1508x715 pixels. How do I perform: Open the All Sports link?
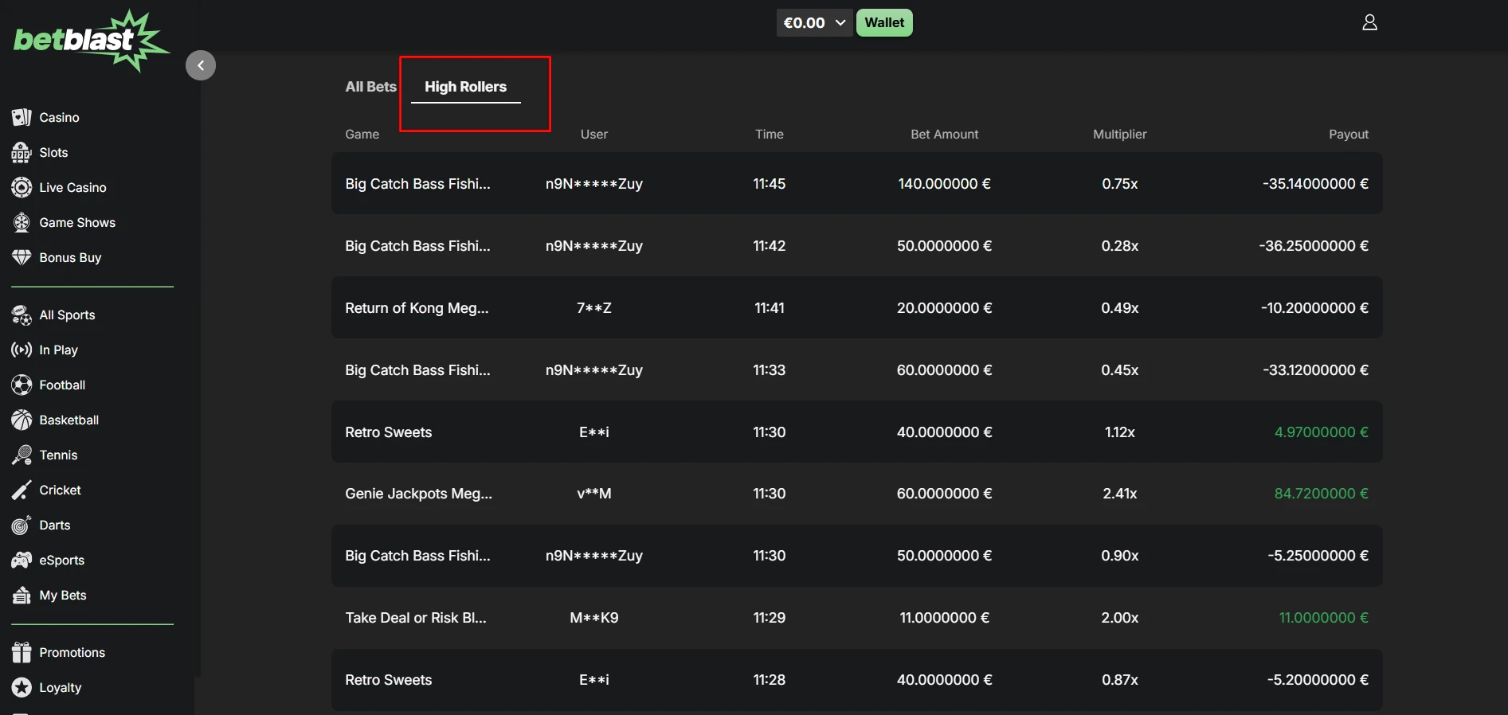(x=67, y=315)
